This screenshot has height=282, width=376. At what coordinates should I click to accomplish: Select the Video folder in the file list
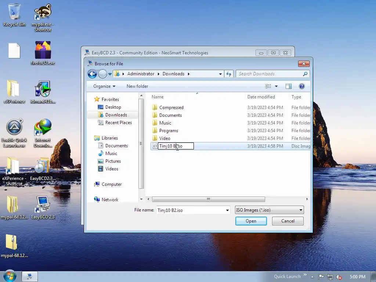pyautogui.click(x=164, y=138)
